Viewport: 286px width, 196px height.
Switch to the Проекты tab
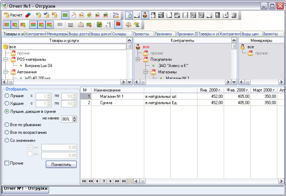143,34
